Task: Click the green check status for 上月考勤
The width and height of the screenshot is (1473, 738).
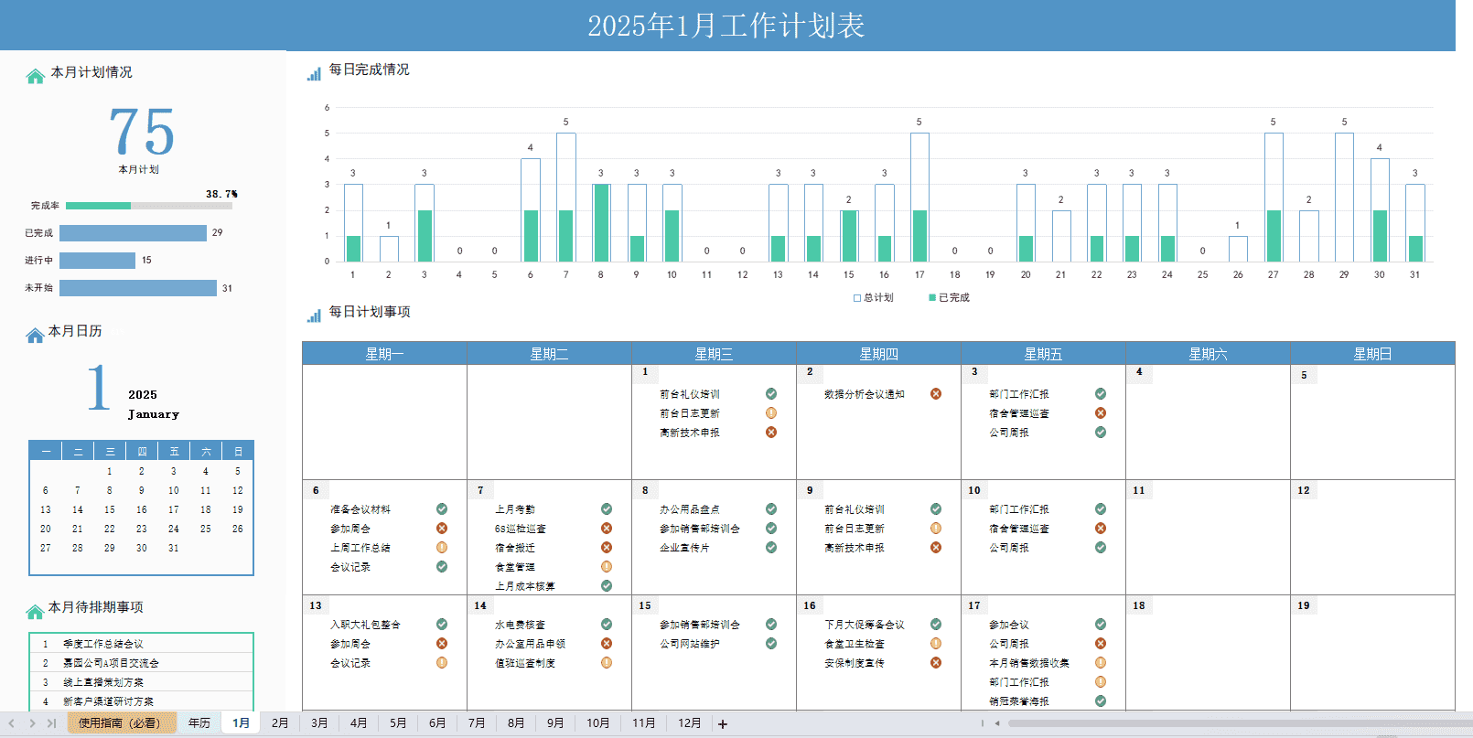Action: [607, 509]
